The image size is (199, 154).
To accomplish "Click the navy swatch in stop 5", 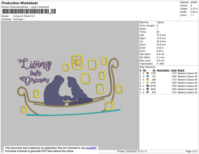I will (x=148, y=86).
